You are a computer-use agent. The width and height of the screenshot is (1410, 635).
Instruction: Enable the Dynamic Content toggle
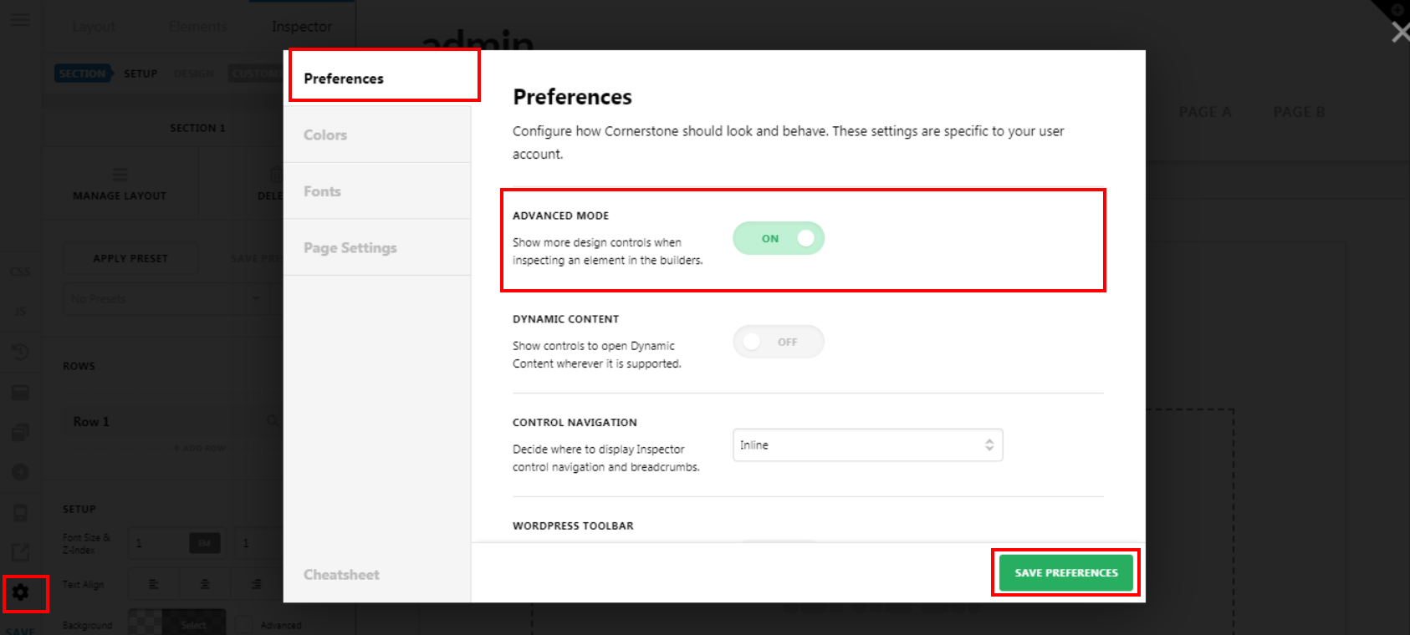pos(779,342)
